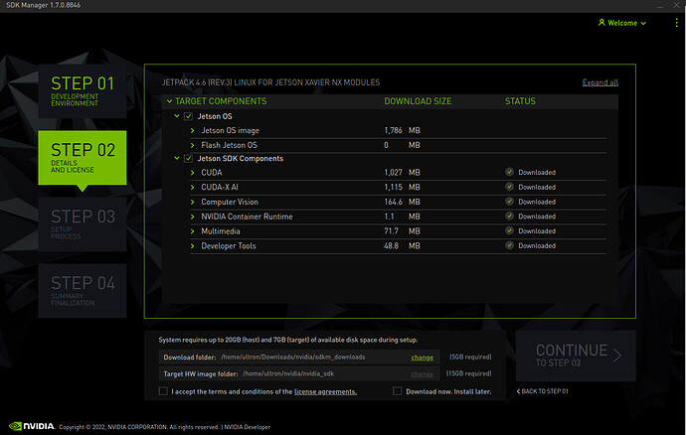The width and height of the screenshot is (686, 435).
Task: Click the 1,786 MB size value
Action: pyautogui.click(x=402, y=130)
